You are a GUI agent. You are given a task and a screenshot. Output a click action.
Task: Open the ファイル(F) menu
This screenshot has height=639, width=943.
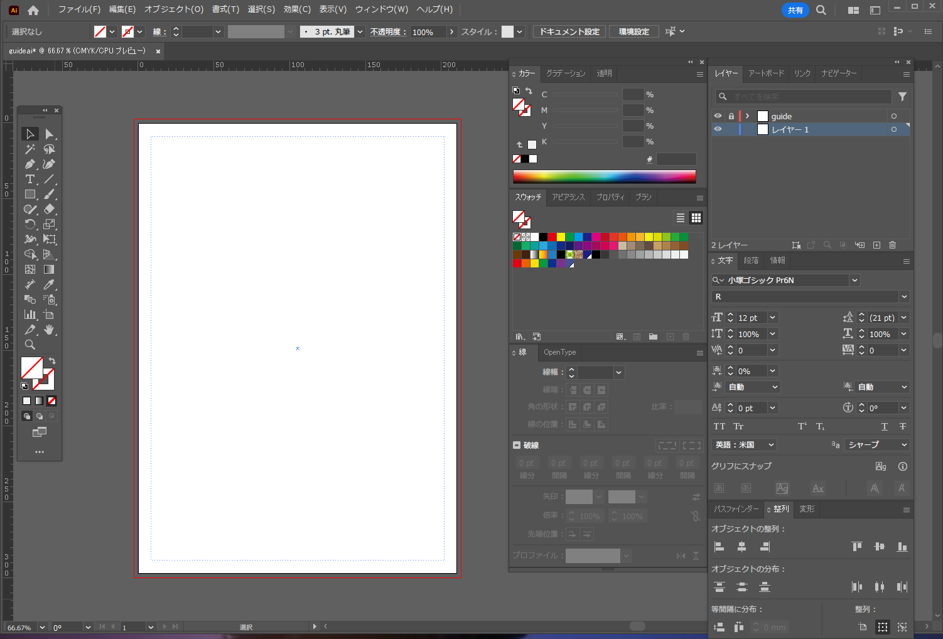point(79,9)
